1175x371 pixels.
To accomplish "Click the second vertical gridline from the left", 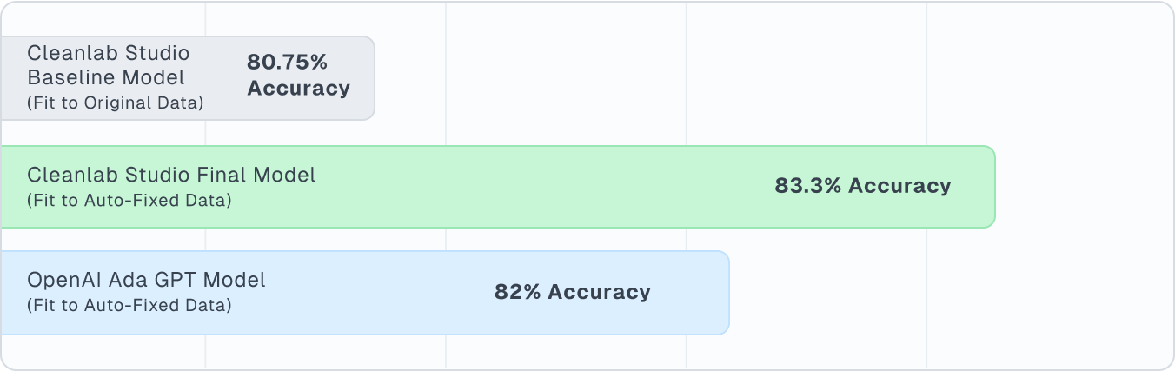I will click(x=446, y=87).
